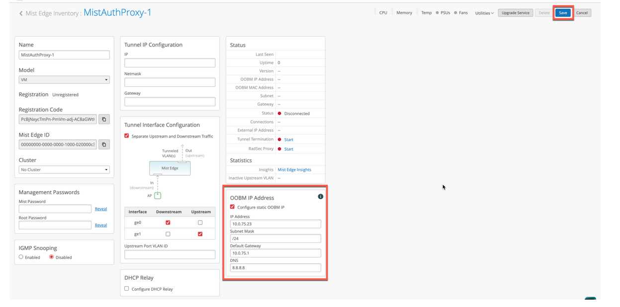Start RadSec Proxy service
Viewport: 620px width, 307px height.
click(x=288, y=149)
